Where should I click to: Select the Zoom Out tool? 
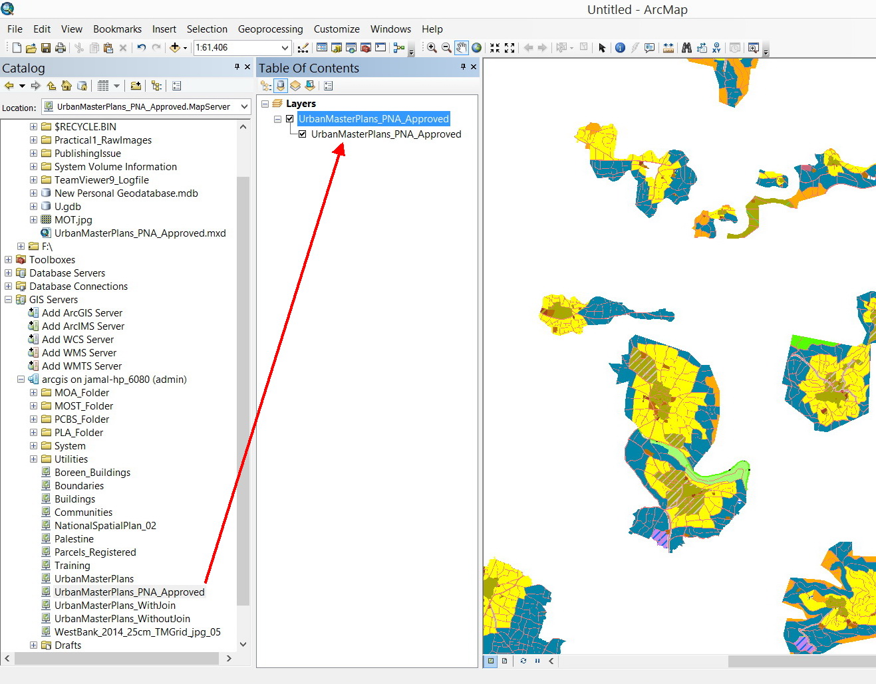tap(446, 48)
